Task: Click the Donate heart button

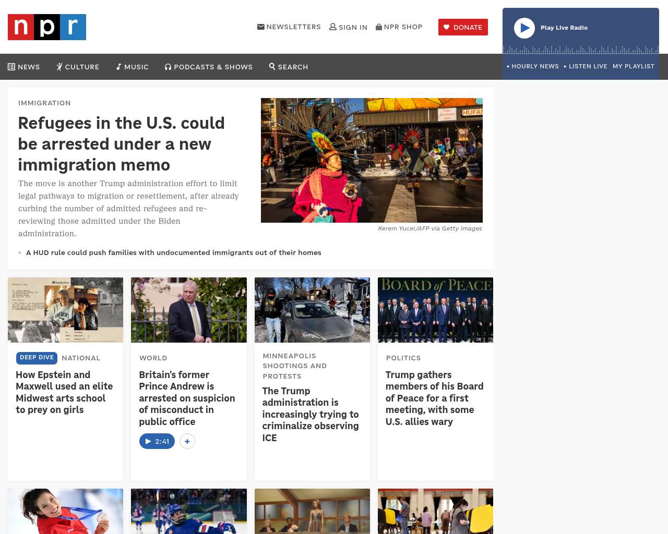Action: click(463, 27)
